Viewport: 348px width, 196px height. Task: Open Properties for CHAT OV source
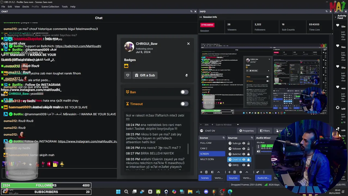(x=246, y=131)
